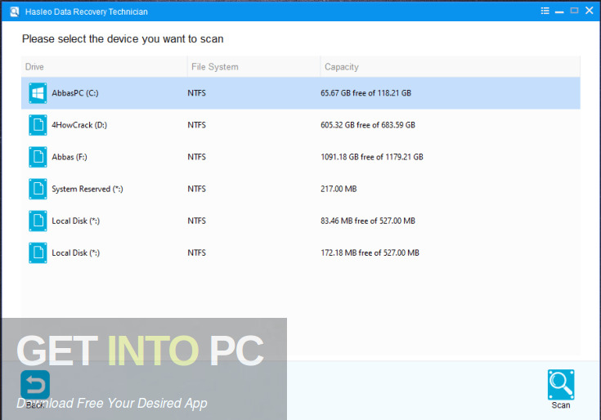Click 605.32 GB free of 683.59 GB
601x420 pixels.
click(x=368, y=125)
